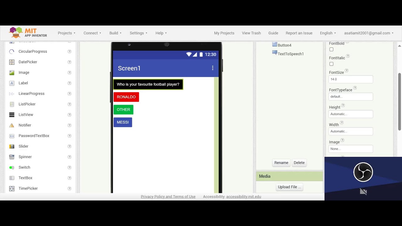Viewport: 402px width, 226px height.
Task: Select the red RONALDO button in the phone preview
Action: 126,97
